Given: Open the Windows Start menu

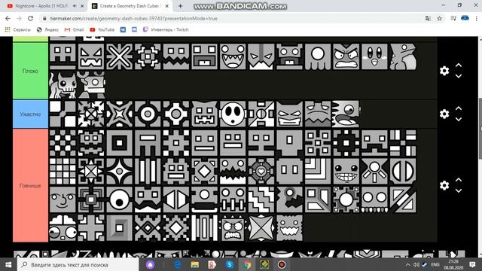Looking at the screenshot, I should 8,264.
